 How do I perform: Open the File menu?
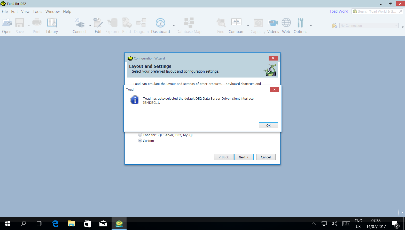click(x=5, y=11)
